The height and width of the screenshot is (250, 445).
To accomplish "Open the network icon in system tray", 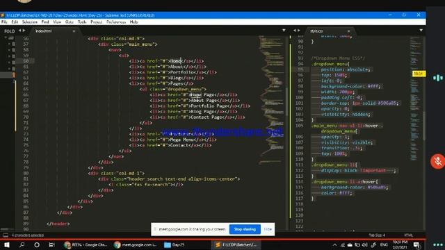I will 343,245.
